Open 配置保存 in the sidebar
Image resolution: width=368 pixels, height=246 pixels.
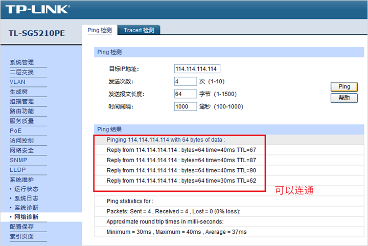[x=21, y=227]
